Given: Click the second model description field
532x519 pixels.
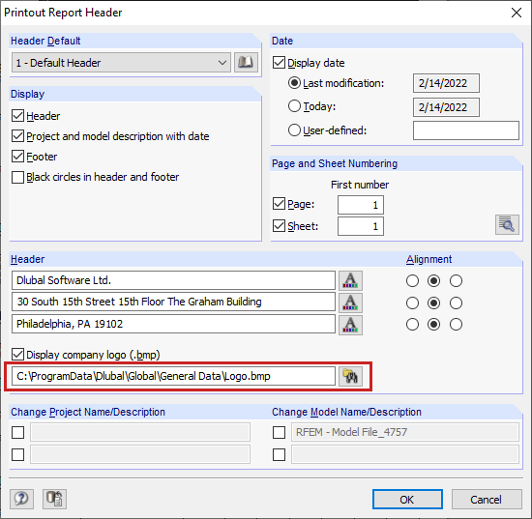Looking at the screenshot, I should pos(405,454).
